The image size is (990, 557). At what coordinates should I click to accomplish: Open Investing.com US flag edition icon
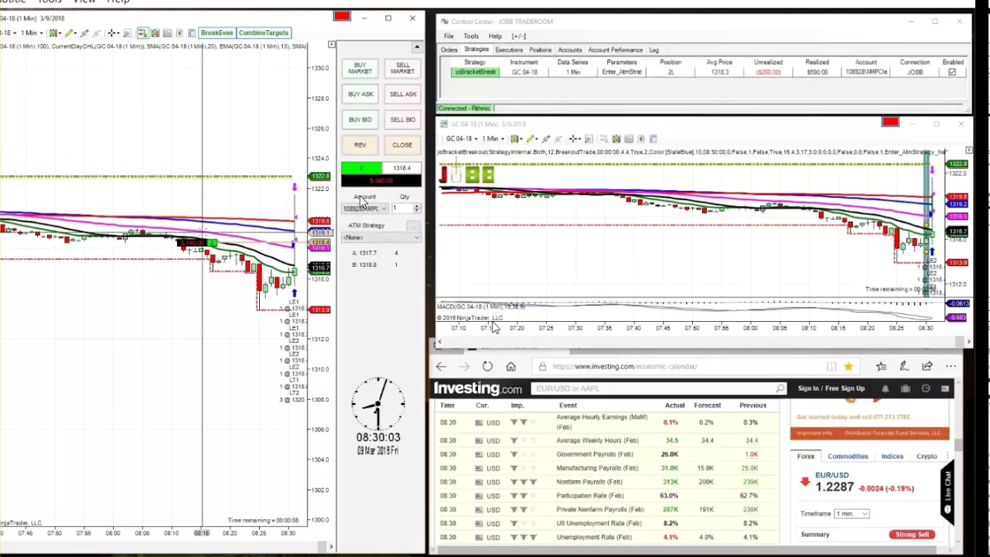(x=945, y=388)
